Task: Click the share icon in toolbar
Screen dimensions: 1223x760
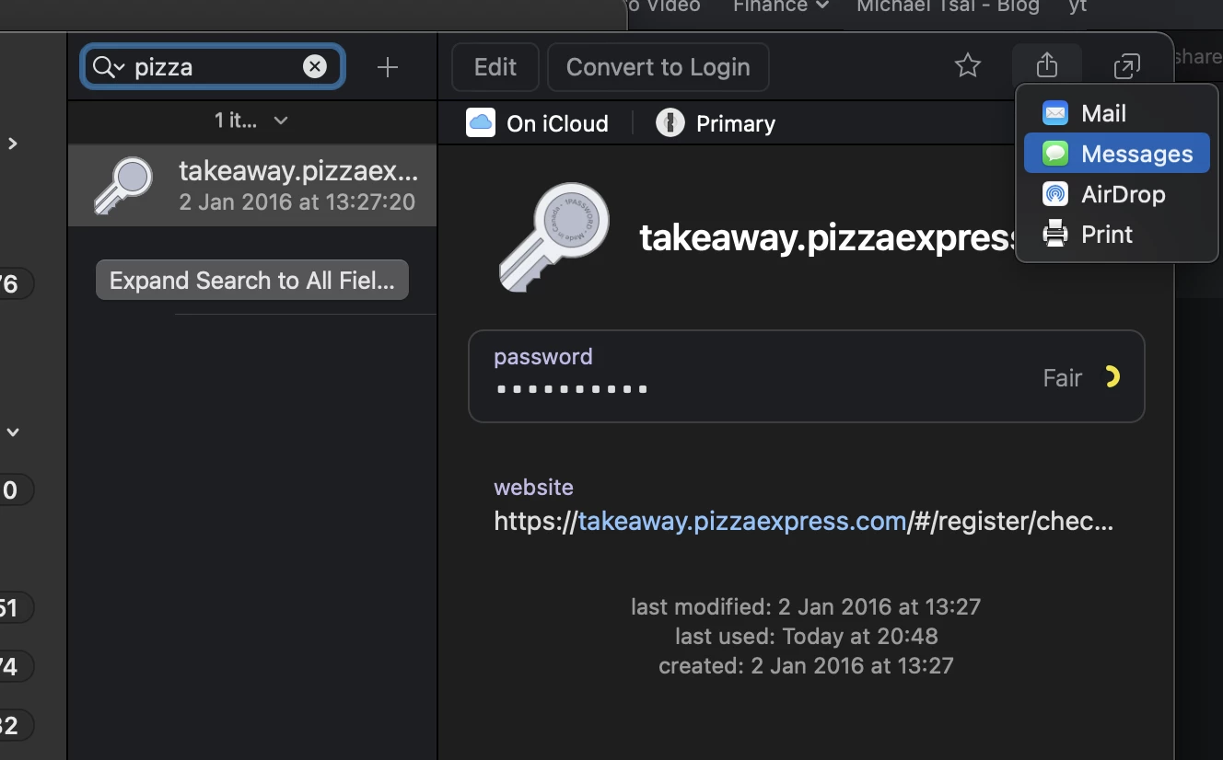Action: [1046, 66]
